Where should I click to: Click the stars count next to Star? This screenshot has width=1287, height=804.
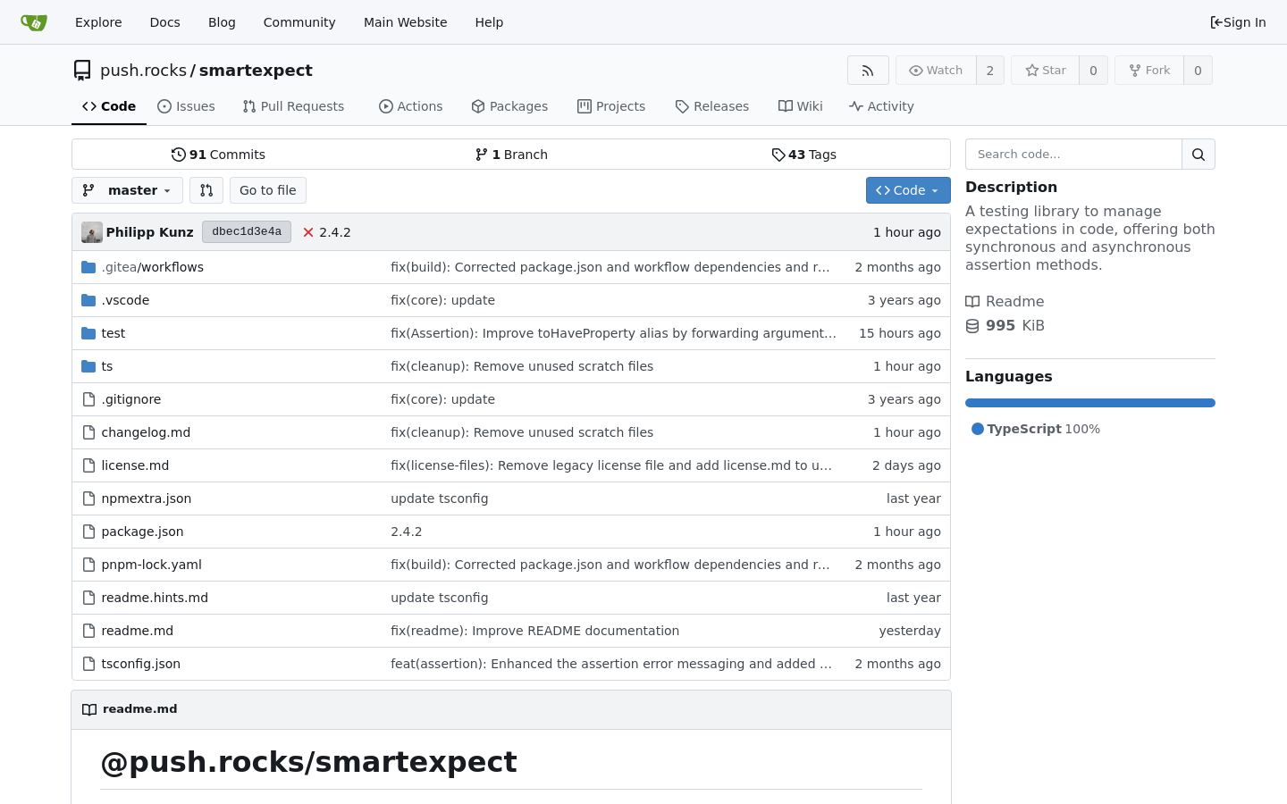[x=1094, y=71]
